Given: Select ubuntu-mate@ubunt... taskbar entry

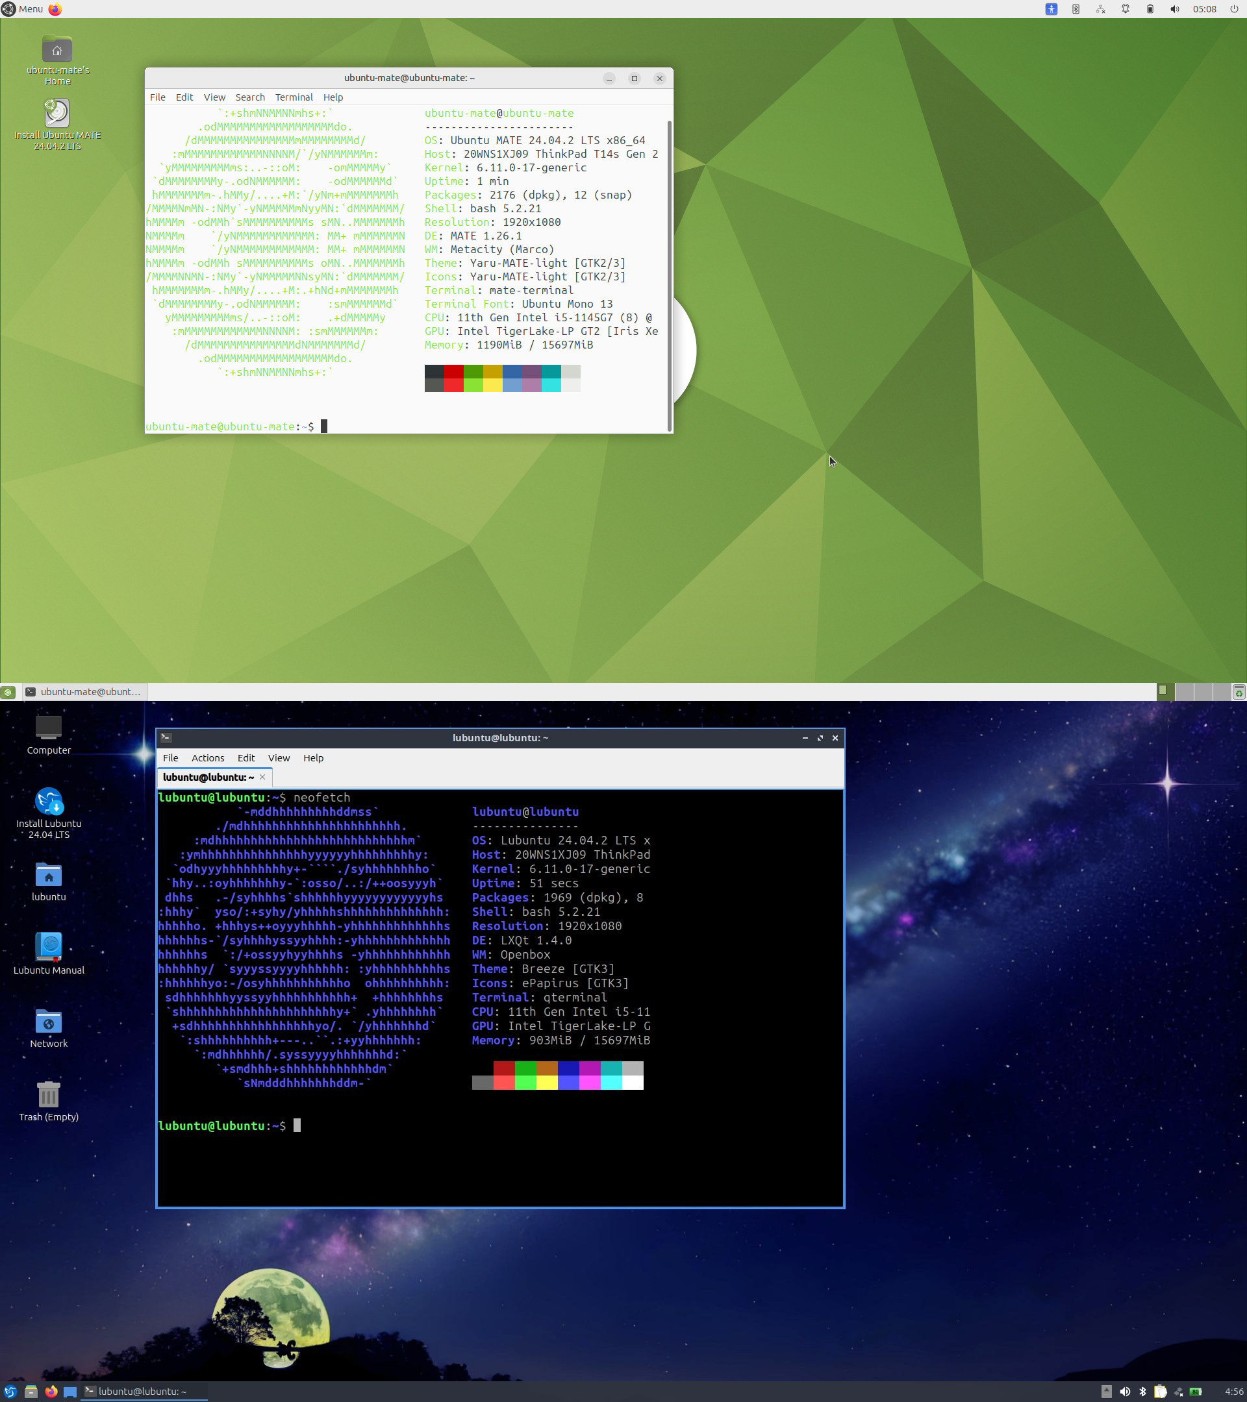Looking at the screenshot, I should tap(84, 692).
